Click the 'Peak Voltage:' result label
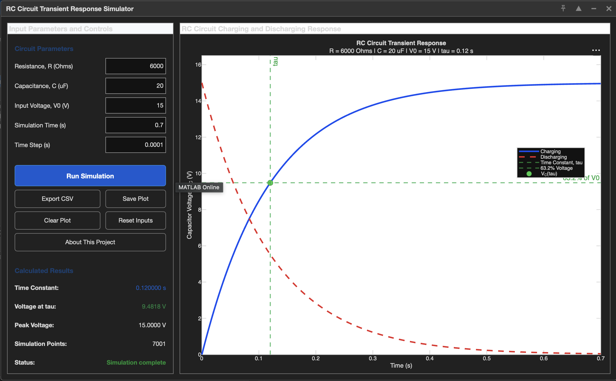The width and height of the screenshot is (616, 381). (x=34, y=325)
